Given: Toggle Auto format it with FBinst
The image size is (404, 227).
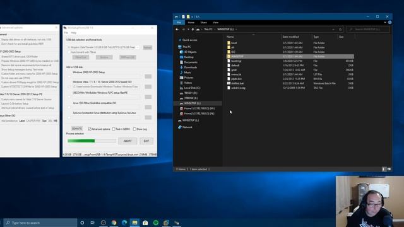Looking at the screenshot, I should tap(69, 52).
